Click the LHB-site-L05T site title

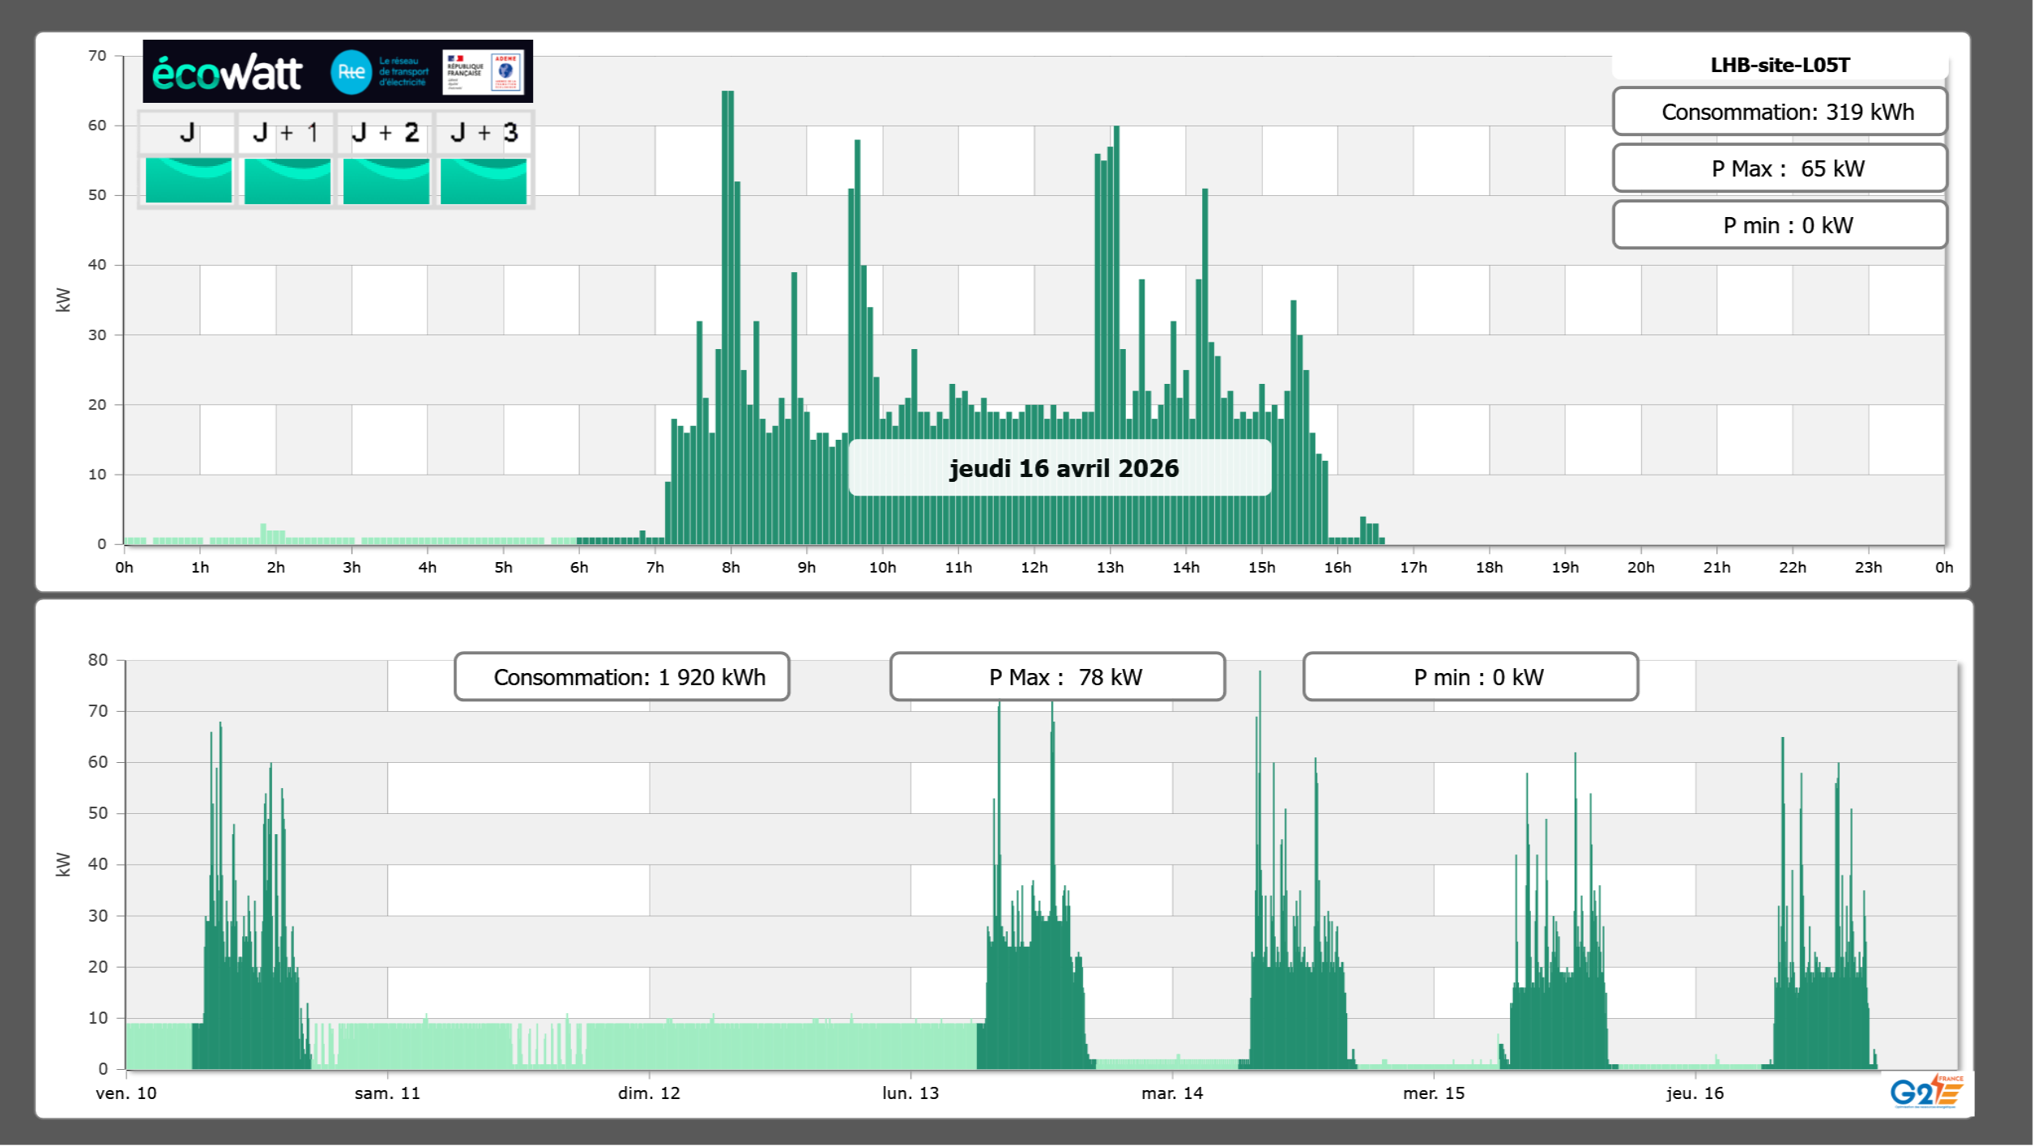pos(1780,65)
